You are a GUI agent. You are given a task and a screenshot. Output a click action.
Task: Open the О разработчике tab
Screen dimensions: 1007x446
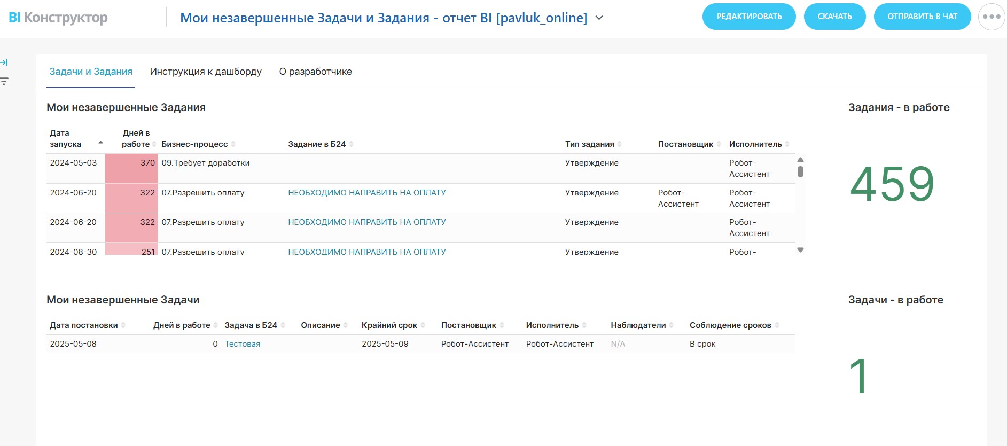[x=315, y=72]
